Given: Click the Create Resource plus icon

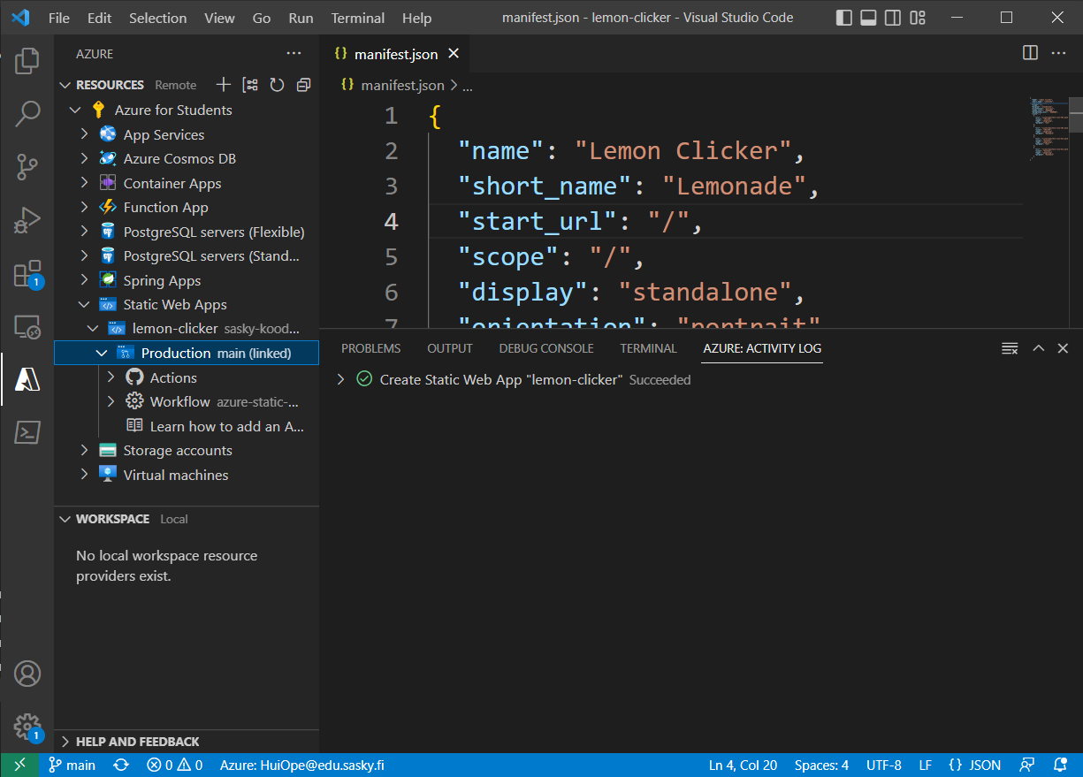Looking at the screenshot, I should tap(224, 85).
